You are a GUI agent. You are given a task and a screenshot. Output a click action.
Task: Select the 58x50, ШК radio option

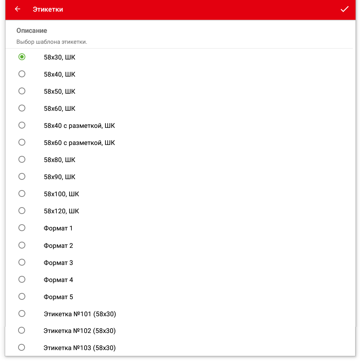click(x=22, y=91)
